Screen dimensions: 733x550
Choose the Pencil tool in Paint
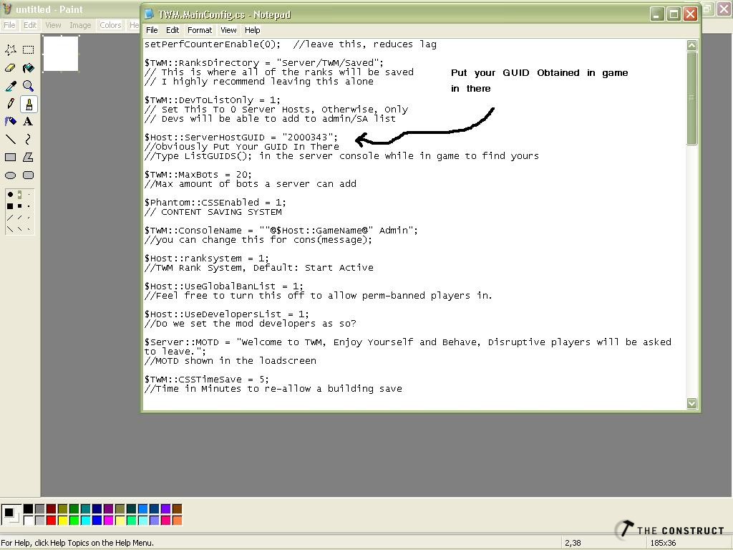tap(10, 103)
